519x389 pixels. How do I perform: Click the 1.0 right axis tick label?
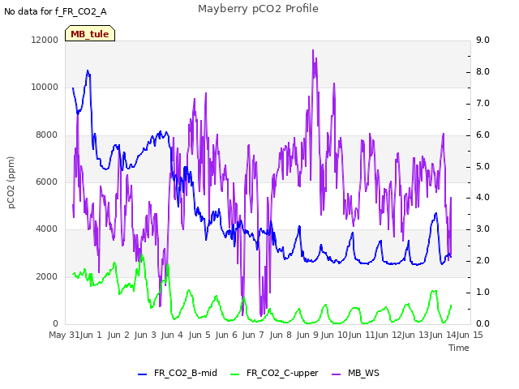coord(483,292)
